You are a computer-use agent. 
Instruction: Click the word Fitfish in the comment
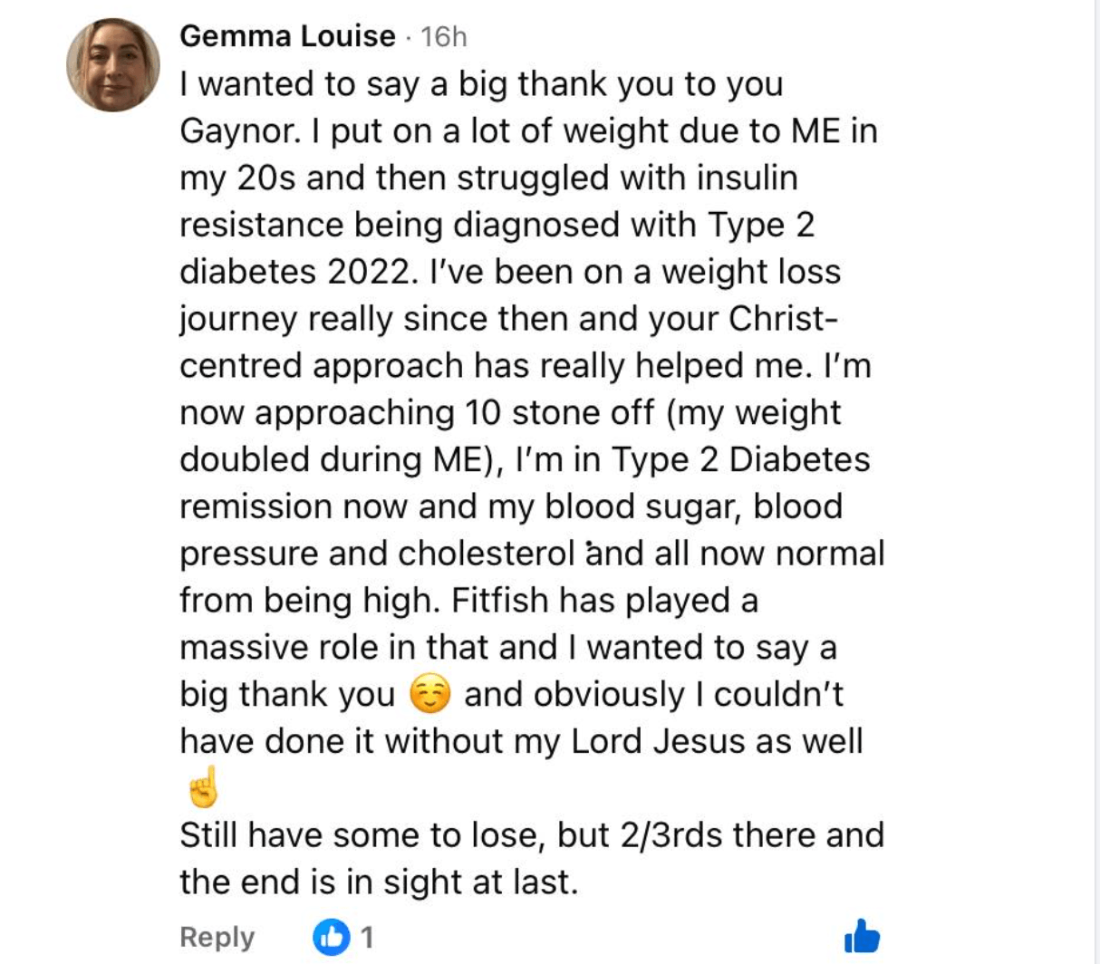500,601
